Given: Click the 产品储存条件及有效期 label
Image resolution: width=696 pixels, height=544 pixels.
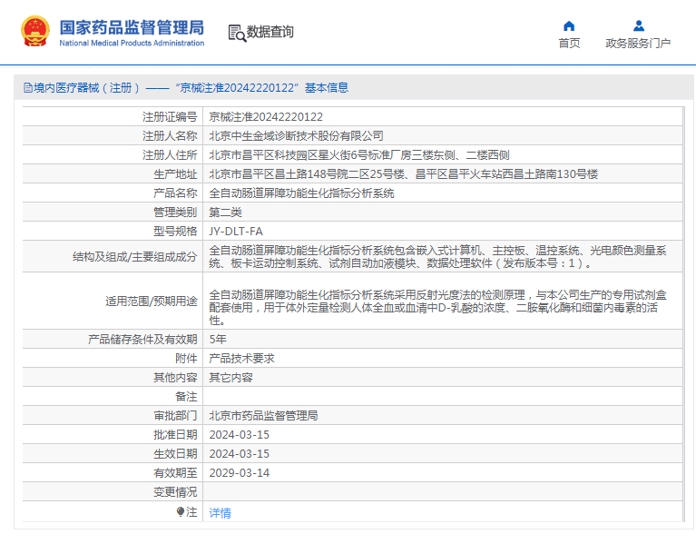Looking at the screenshot, I should pyautogui.click(x=142, y=340).
